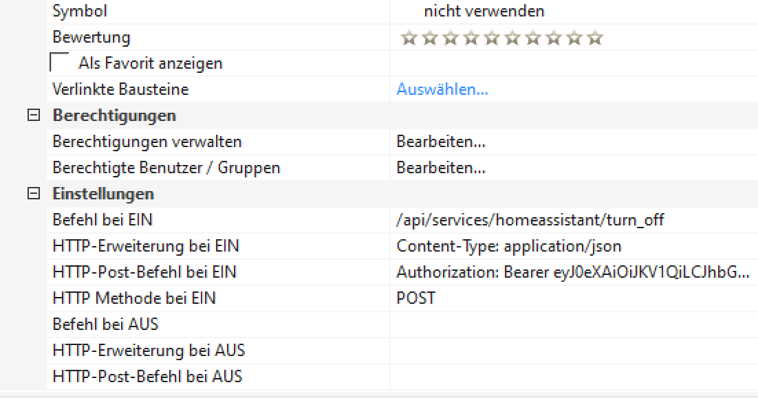Rate with the tenth star

click(x=595, y=38)
